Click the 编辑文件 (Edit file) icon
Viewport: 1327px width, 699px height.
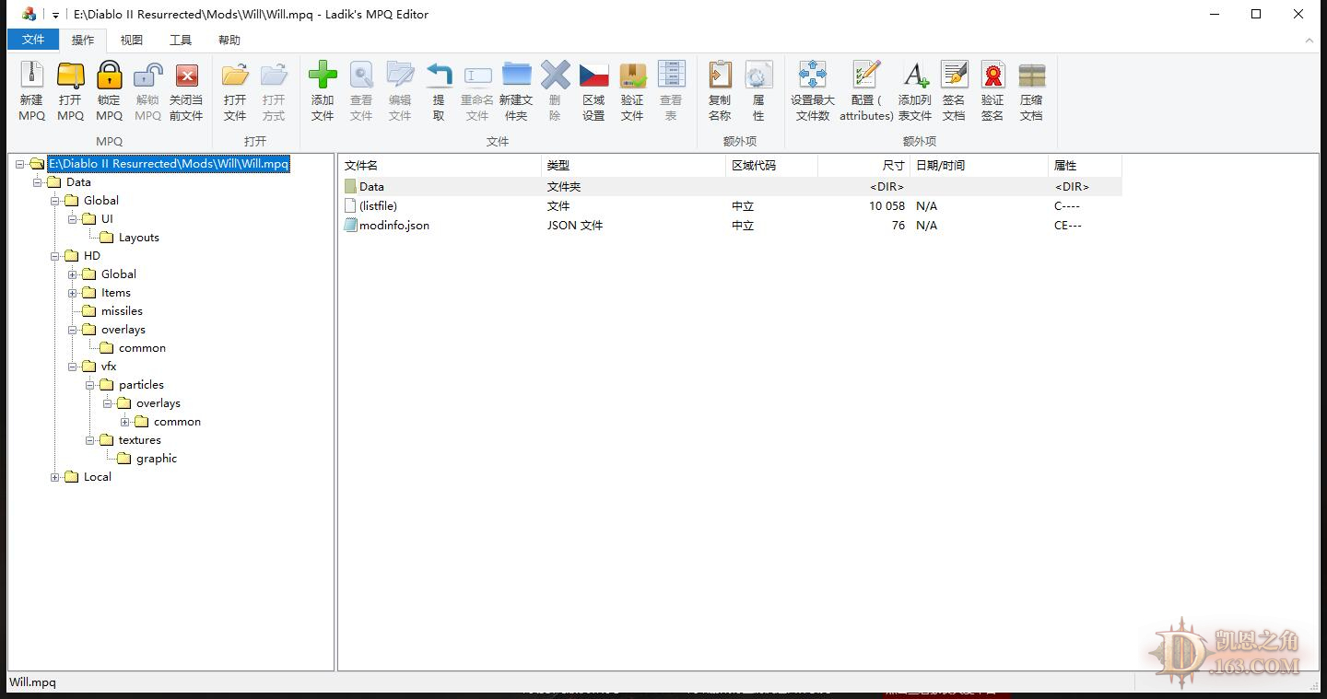pyautogui.click(x=400, y=76)
